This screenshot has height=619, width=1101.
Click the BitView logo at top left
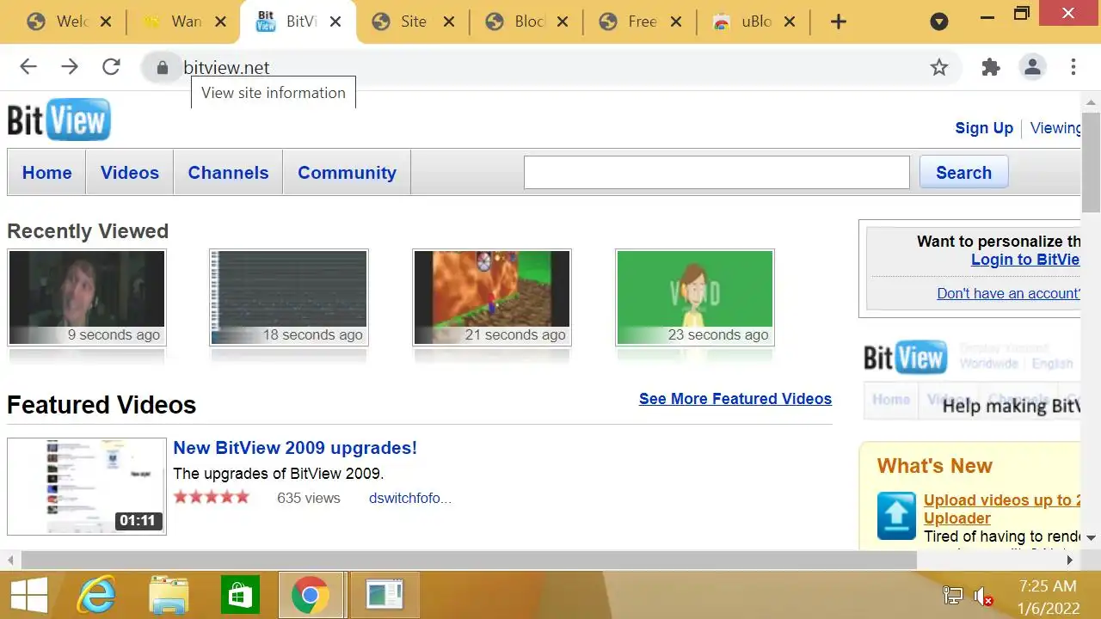coord(58,120)
